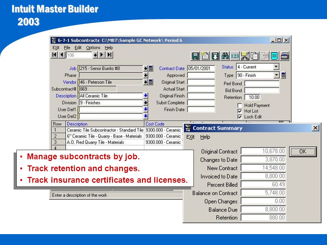Uncheck the Hot List checkbox
Viewport: 327px width, 245px height.
(x=240, y=111)
